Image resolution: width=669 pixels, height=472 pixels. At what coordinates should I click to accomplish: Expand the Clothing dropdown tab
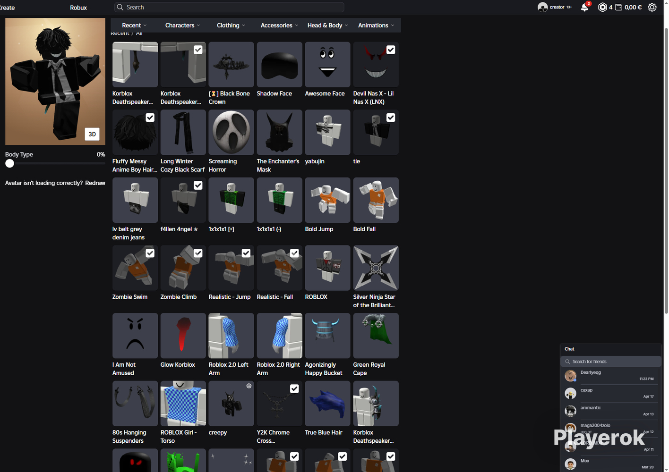click(x=231, y=25)
